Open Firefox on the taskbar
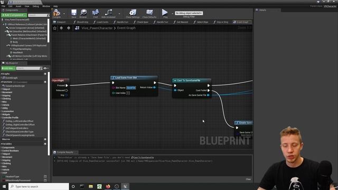This screenshot has height=190, width=338. click(108, 186)
